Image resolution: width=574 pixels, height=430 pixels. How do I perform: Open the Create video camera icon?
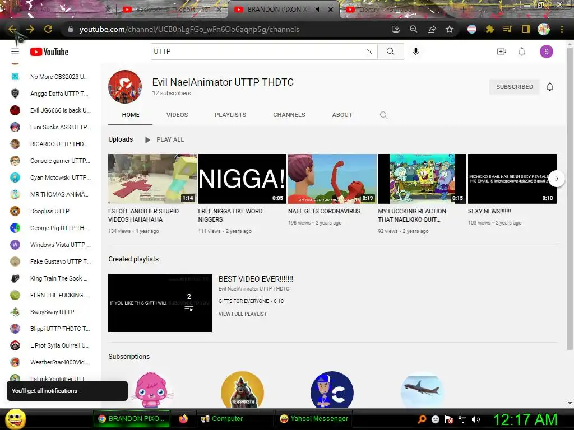[502, 52]
